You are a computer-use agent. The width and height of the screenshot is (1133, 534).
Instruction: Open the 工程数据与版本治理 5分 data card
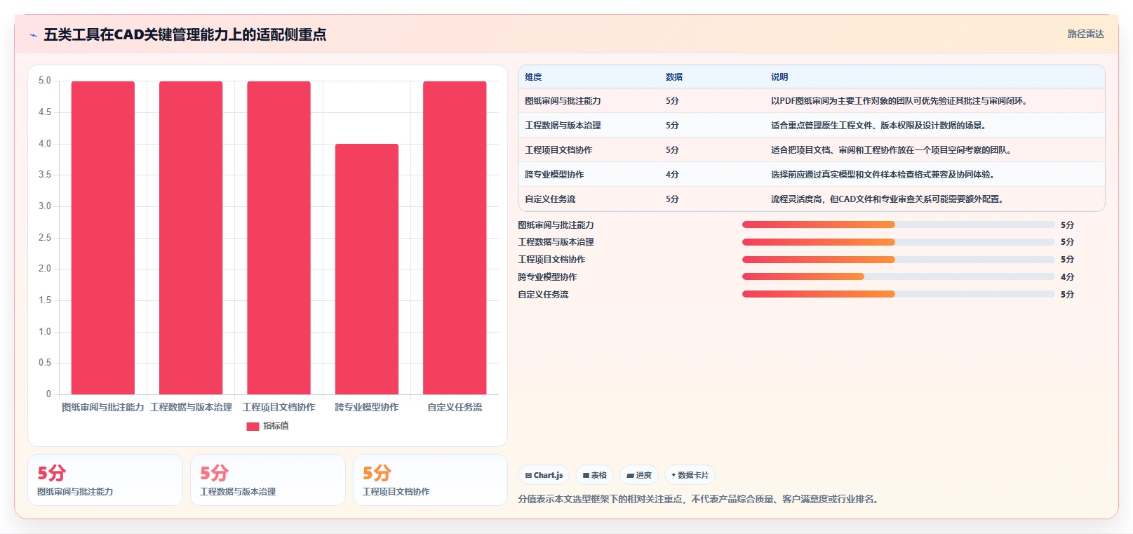coord(268,480)
